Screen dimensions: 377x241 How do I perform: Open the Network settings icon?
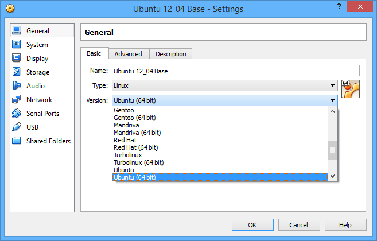pos(17,100)
